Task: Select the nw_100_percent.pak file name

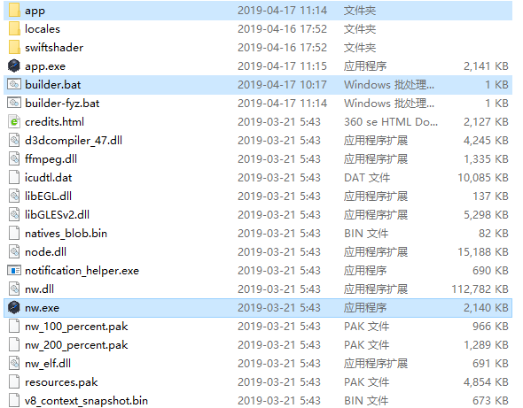Action: [x=76, y=327]
